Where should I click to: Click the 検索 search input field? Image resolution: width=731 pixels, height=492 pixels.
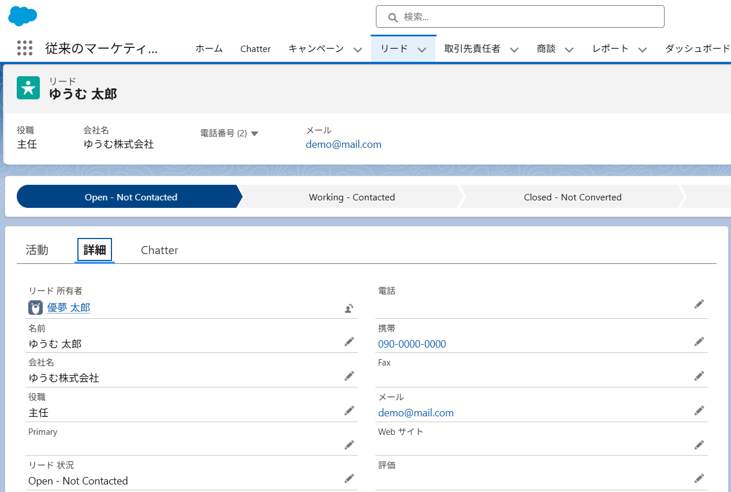pyautogui.click(x=520, y=17)
